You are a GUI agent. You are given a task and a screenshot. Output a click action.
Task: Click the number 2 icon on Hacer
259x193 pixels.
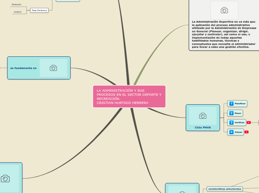click(231, 113)
